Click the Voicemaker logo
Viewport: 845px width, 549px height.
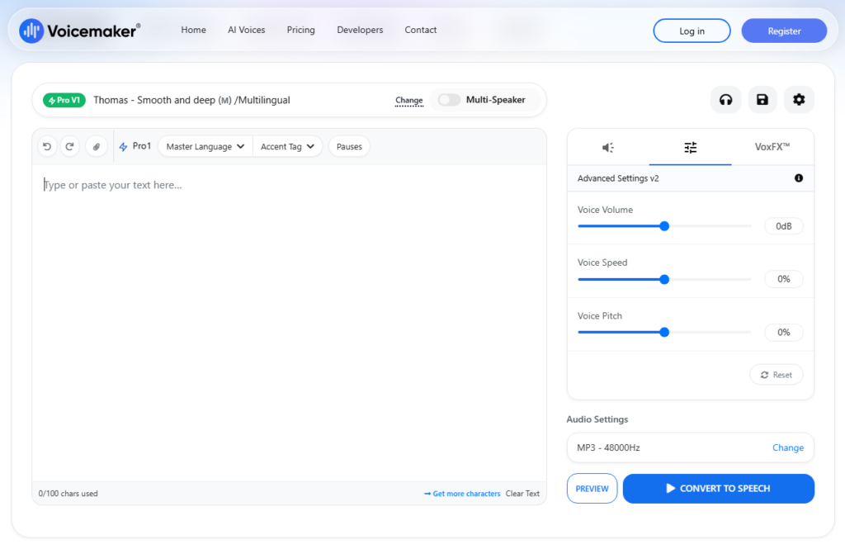(x=80, y=31)
